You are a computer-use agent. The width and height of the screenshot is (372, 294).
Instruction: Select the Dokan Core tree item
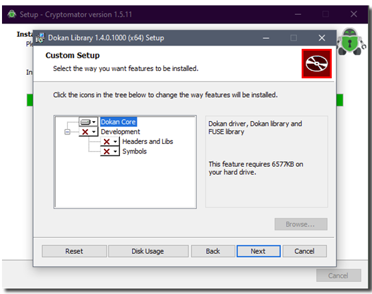click(118, 122)
